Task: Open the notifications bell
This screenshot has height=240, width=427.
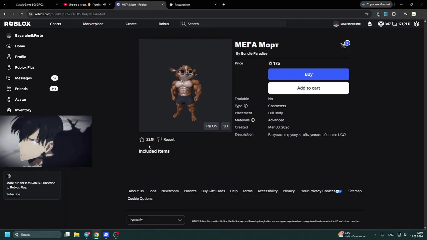Action: [370, 24]
